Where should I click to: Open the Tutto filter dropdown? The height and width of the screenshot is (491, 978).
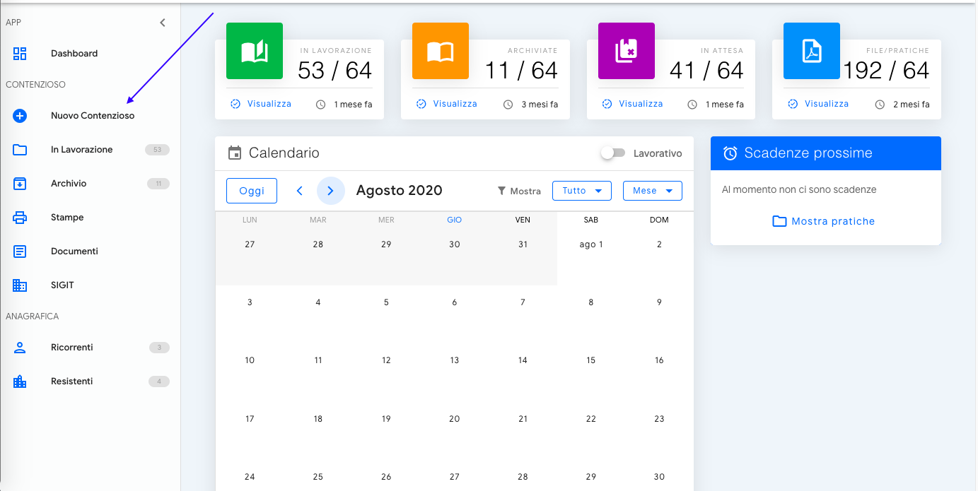point(582,191)
